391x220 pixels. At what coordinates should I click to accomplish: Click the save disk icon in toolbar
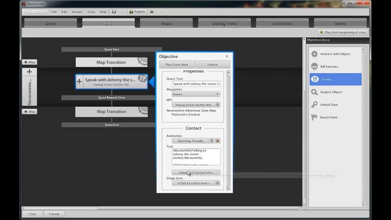coord(114,12)
